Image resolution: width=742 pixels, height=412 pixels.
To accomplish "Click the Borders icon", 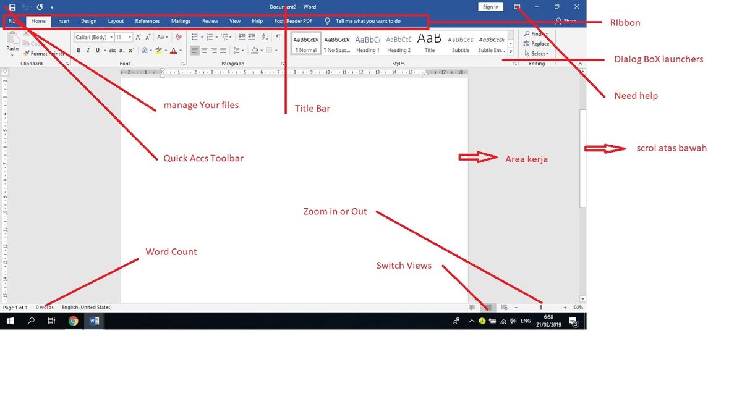I will pyautogui.click(x=268, y=51).
